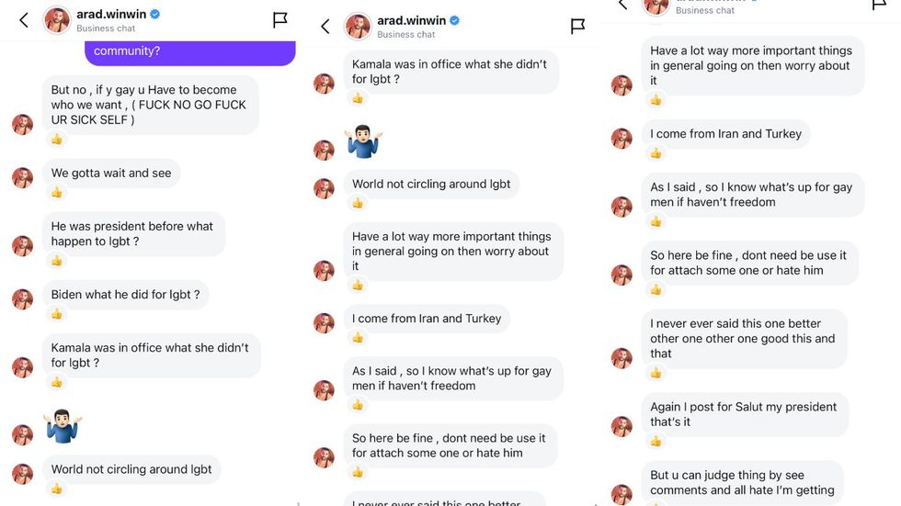Screen dimensions: 901x506
Task: Tap the "Again I post for Salut my president" message
Action: (744, 414)
